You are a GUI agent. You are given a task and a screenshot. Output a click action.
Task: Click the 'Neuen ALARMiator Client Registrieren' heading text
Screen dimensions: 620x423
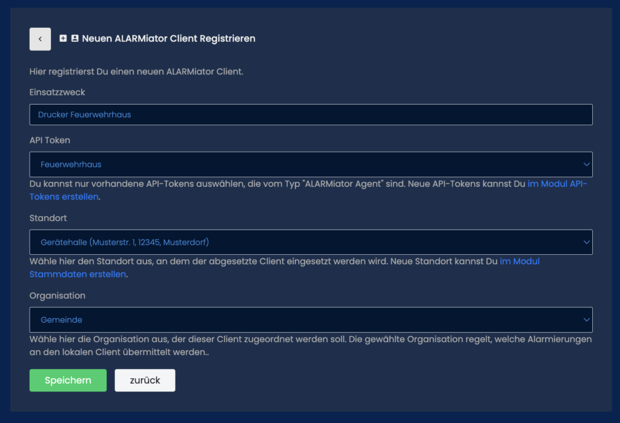pos(168,39)
